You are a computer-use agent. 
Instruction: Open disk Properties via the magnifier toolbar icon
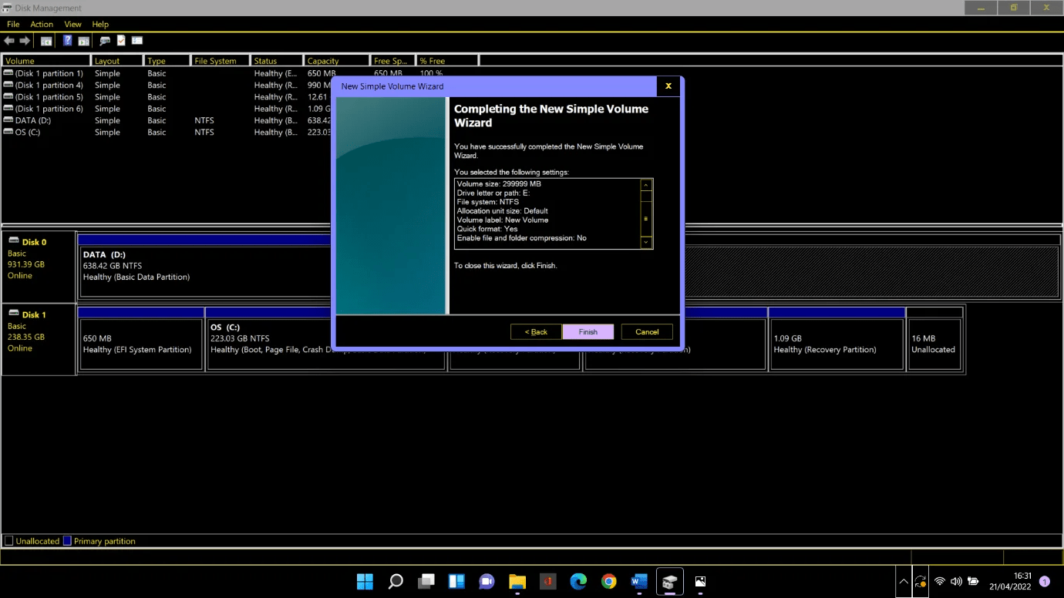pos(104,40)
